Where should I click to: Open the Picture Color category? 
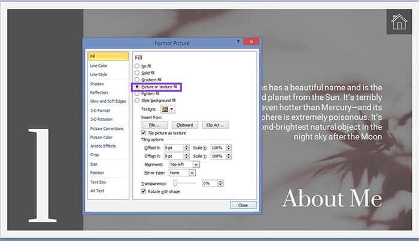point(101,137)
